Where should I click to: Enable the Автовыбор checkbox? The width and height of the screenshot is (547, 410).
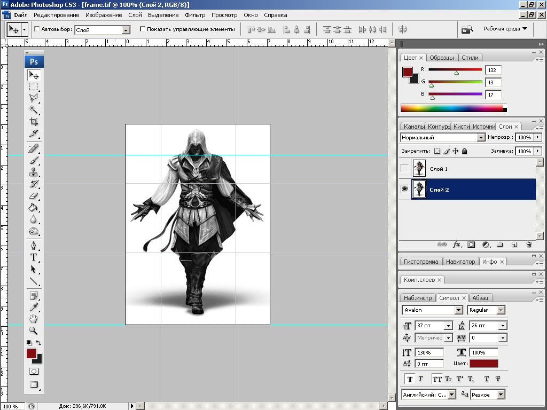(x=37, y=29)
